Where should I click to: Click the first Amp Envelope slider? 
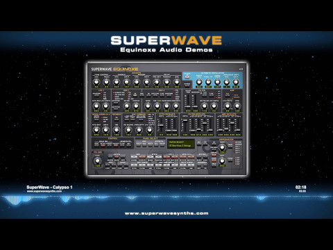[x=221, y=125]
